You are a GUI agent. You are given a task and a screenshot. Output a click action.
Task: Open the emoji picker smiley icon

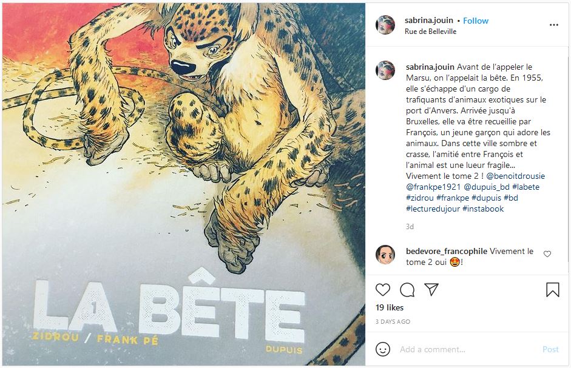383,349
